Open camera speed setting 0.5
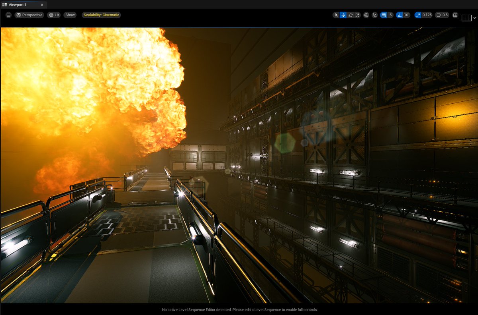Viewport: 478px width, 315px height. coord(442,15)
